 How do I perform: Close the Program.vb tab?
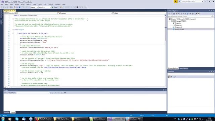(14, 11)
